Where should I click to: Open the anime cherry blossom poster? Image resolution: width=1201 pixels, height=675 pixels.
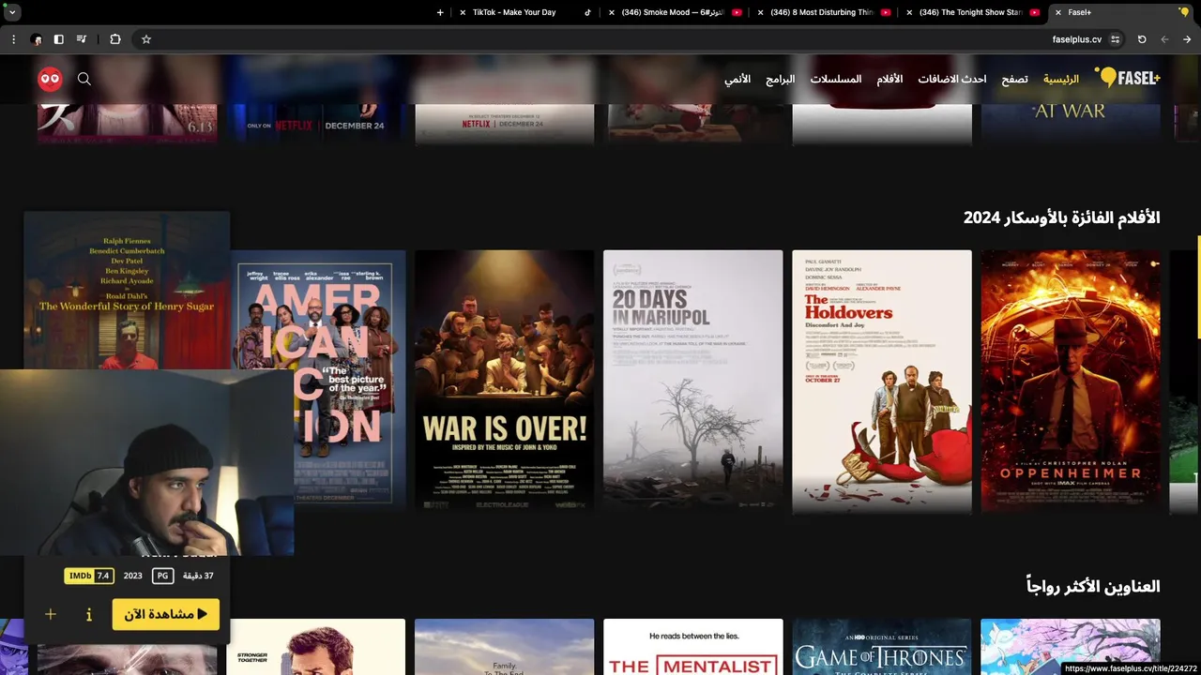point(1071,647)
